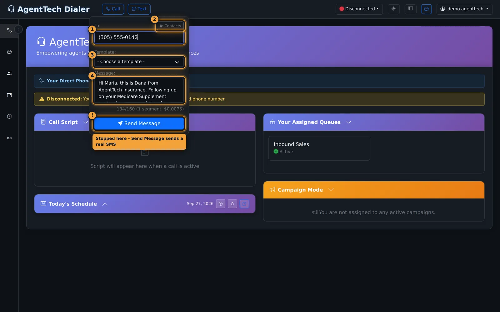Focus the To phone number field
Screen dimensions: 500x312
pyautogui.click(x=139, y=37)
